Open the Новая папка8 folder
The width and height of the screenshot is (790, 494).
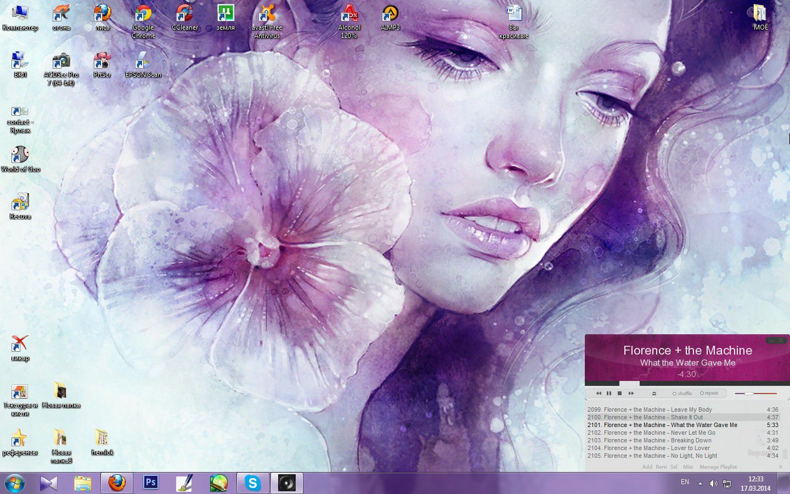61,447
